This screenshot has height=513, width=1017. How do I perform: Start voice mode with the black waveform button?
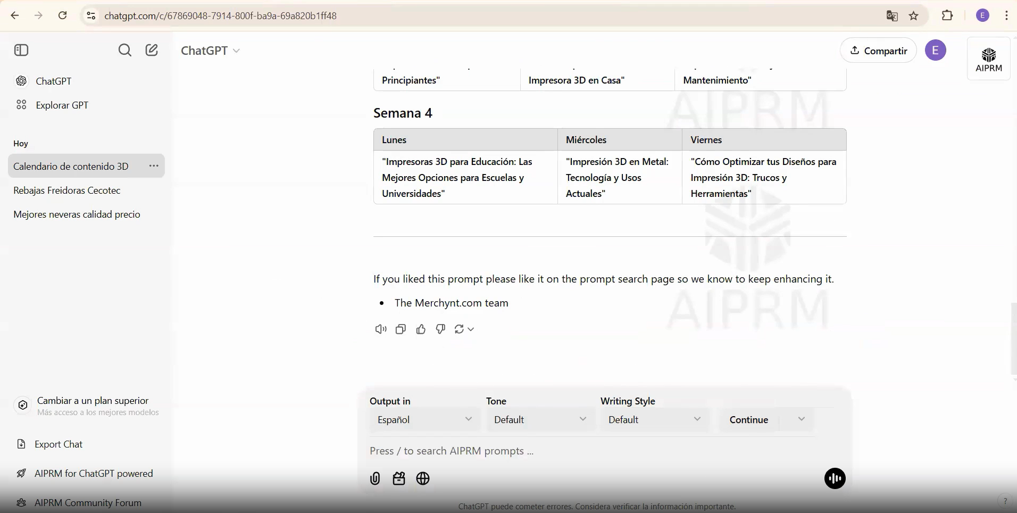tap(835, 478)
